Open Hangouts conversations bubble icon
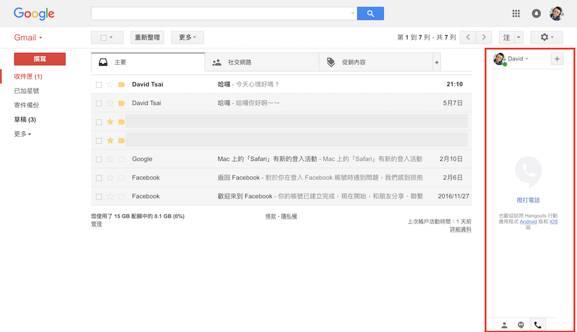Image resolution: width=577 pixels, height=332 pixels. tap(521, 325)
